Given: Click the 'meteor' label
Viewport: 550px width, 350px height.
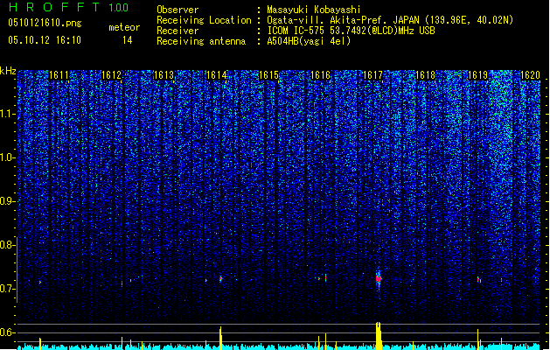Looking at the screenshot, I should (x=124, y=27).
